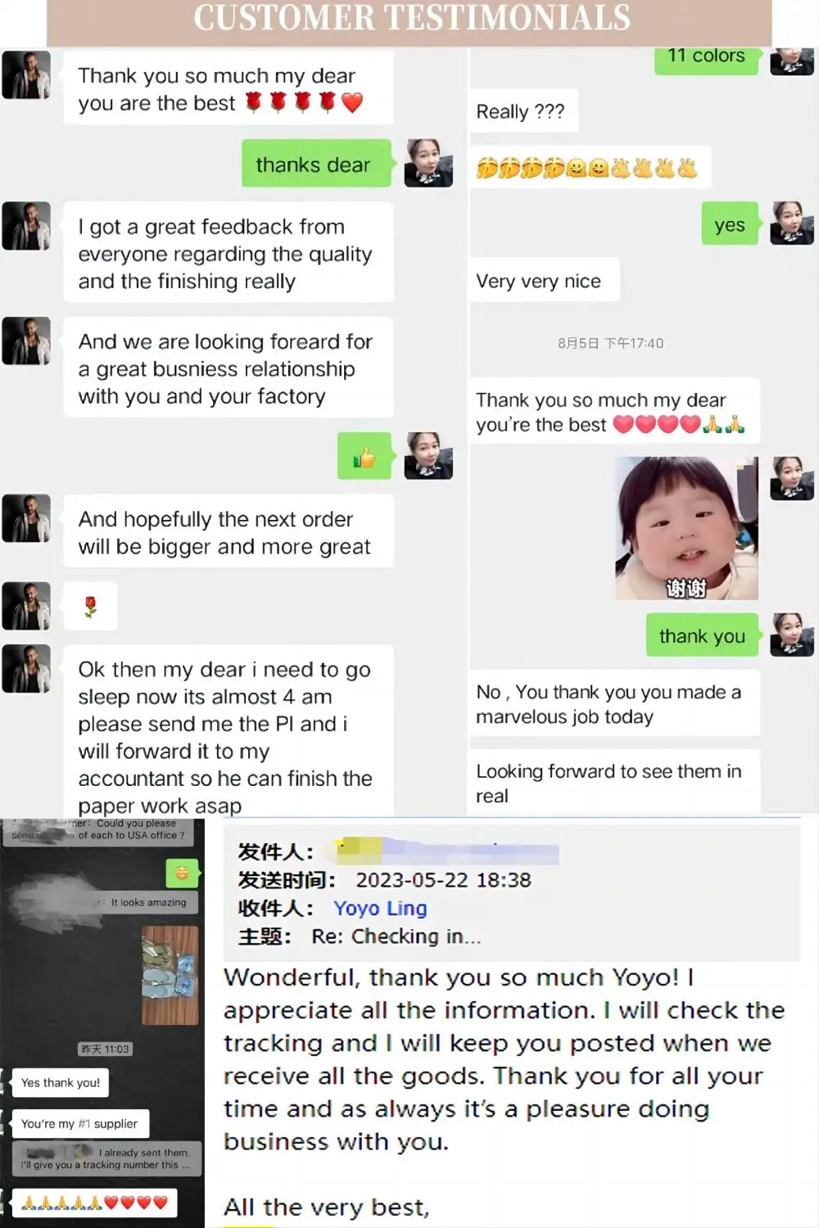Open the baby sticker image with 谢谢
The height and width of the screenshot is (1228, 819).
[686, 528]
